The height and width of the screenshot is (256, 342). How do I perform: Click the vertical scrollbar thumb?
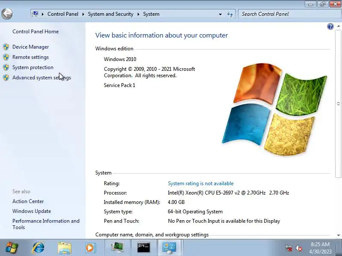[x=339, y=104]
